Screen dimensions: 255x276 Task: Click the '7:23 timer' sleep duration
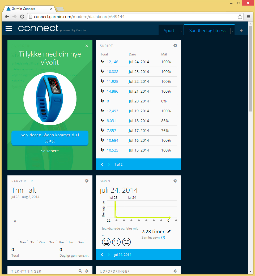[153, 232]
